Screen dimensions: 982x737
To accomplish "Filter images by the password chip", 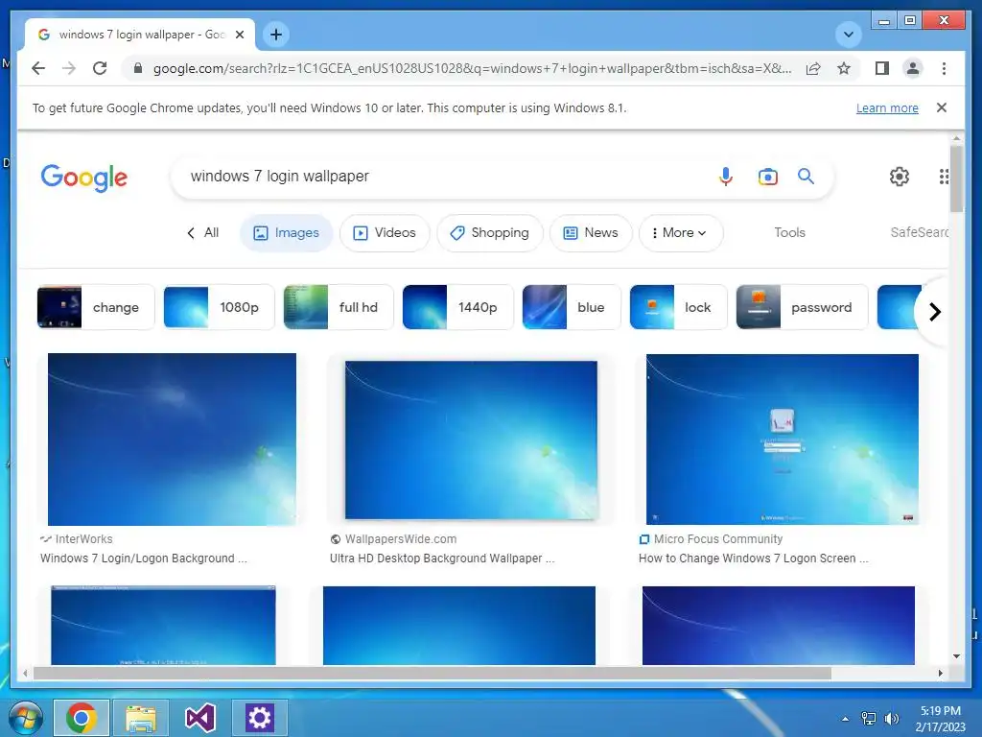I will 803,307.
